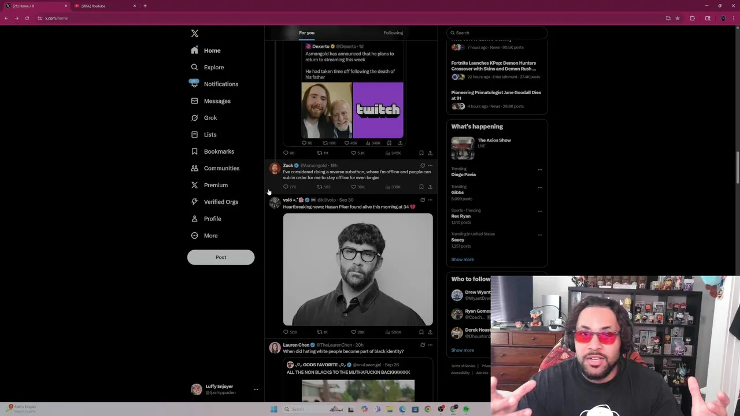Like Zack's reverse subathon post

357,187
